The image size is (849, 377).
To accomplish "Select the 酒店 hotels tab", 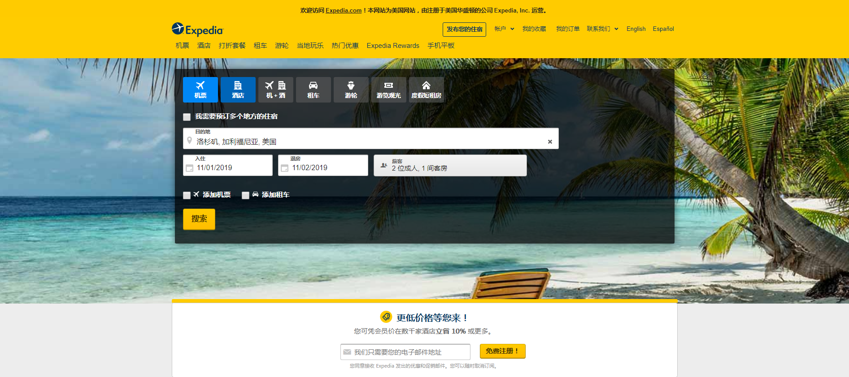I will tap(238, 90).
